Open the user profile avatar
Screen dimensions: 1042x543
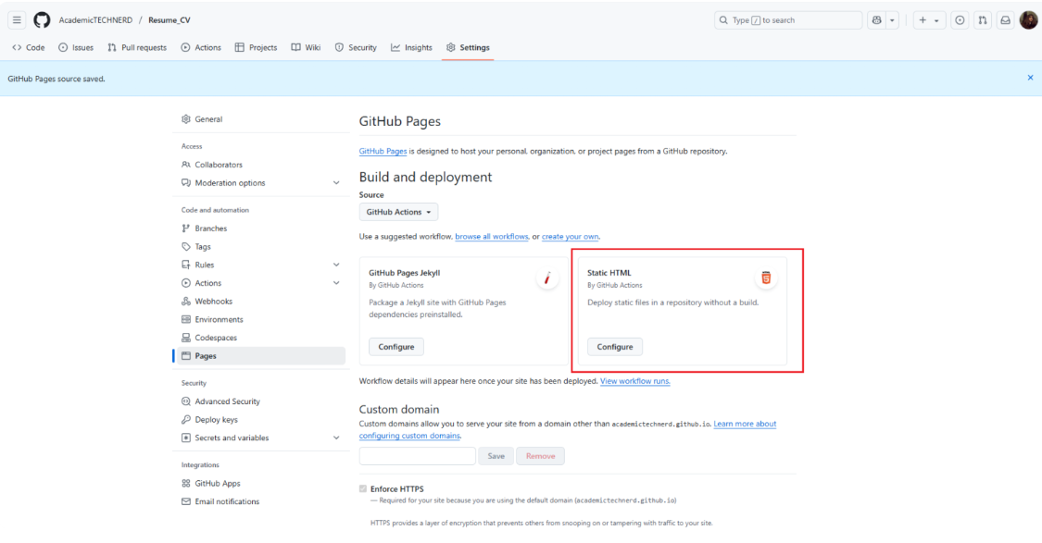point(1029,20)
